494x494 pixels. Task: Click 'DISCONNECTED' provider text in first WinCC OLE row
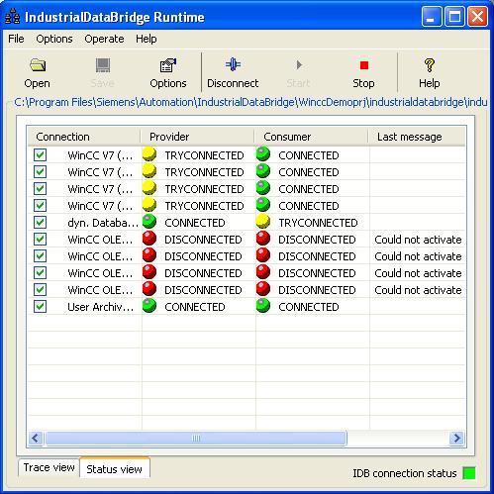[203, 240]
